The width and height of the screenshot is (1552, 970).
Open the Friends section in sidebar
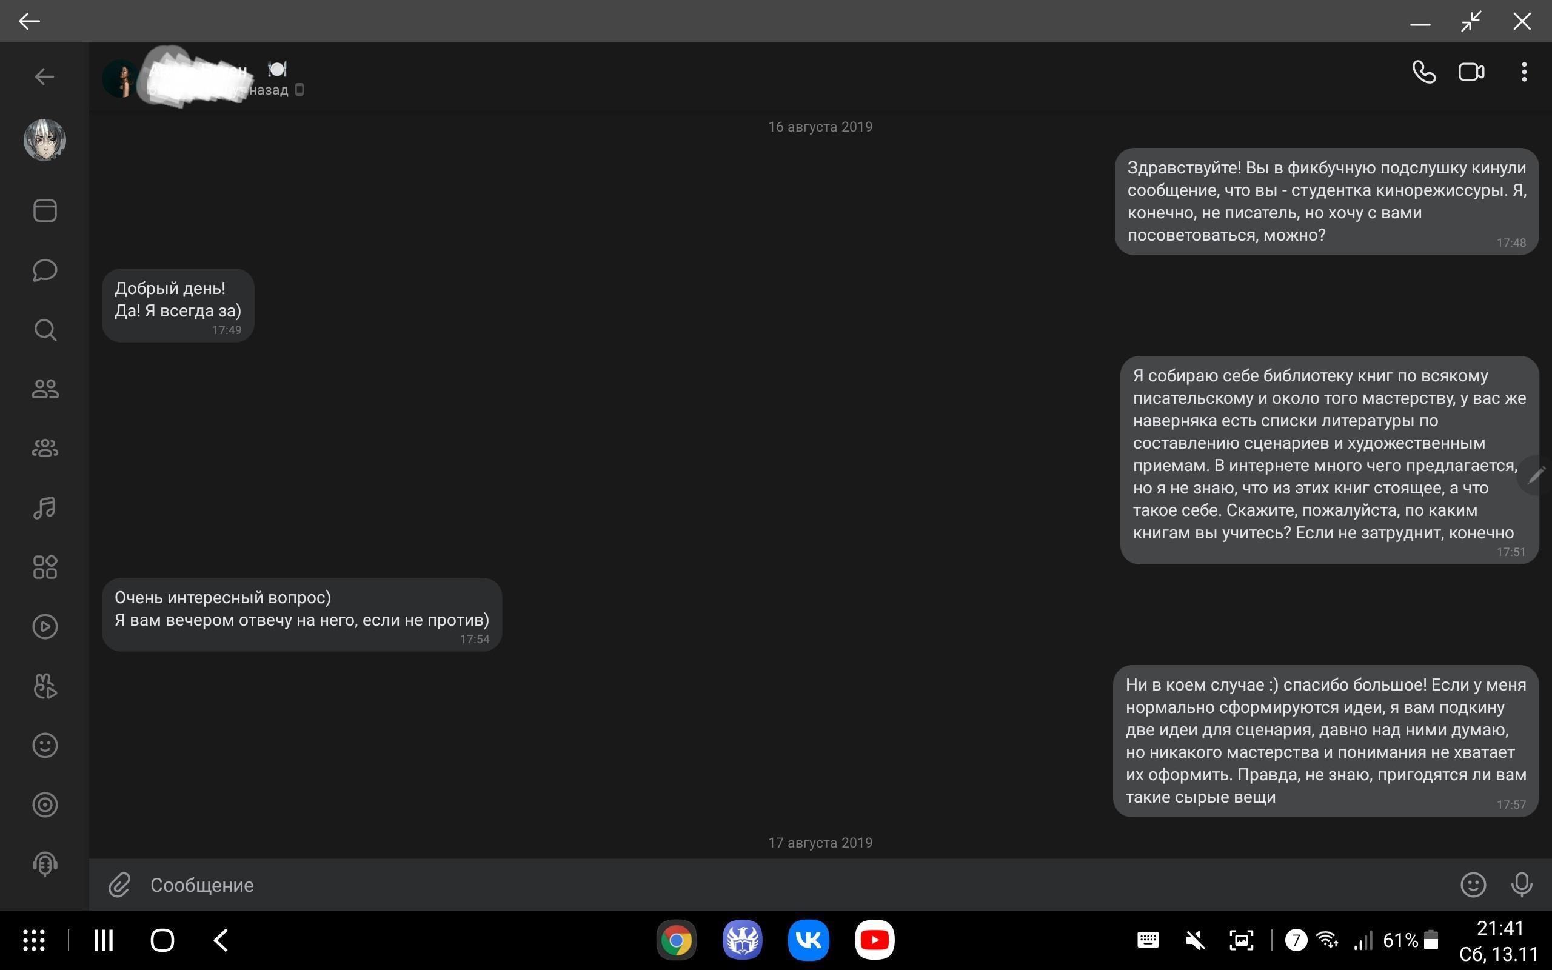tap(45, 389)
